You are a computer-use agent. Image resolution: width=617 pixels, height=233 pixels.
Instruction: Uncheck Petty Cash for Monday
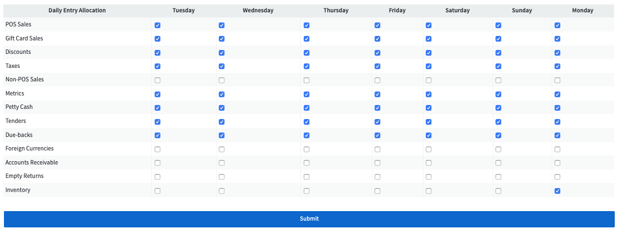(x=557, y=108)
